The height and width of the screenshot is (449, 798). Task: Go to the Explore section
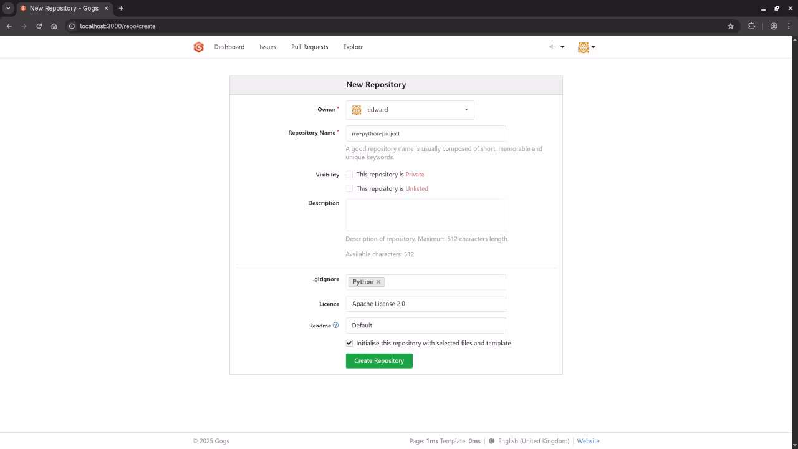353,47
